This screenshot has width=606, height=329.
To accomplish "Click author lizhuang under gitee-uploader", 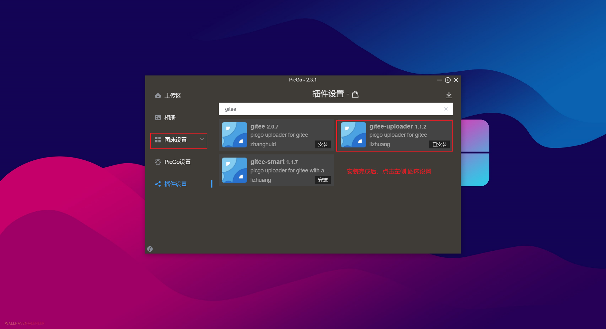I will 379,144.
